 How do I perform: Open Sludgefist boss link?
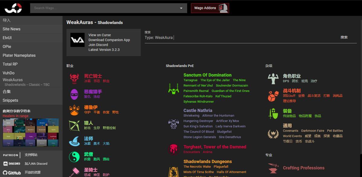[x=224, y=132]
